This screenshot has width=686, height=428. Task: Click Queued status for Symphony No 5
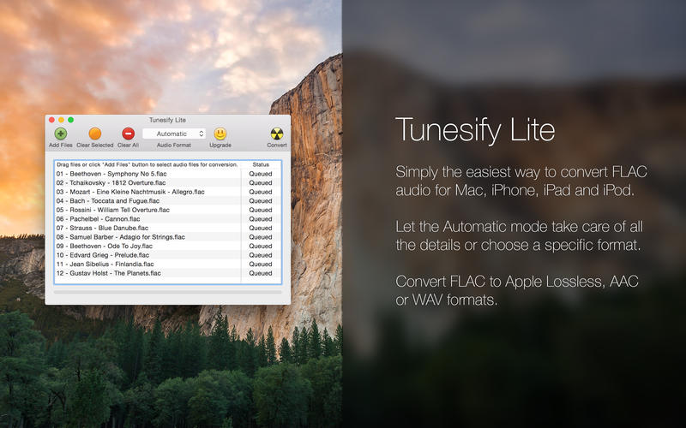pyautogui.click(x=261, y=174)
